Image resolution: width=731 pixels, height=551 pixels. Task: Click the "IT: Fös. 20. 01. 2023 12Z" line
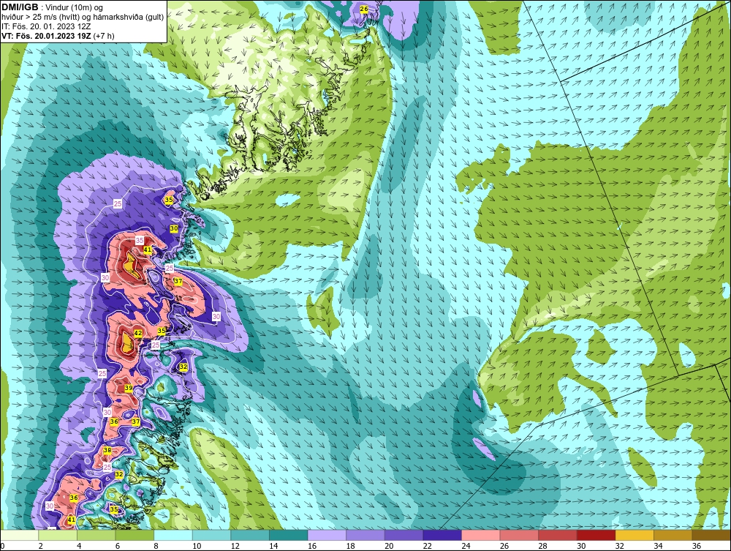[x=45, y=26]
